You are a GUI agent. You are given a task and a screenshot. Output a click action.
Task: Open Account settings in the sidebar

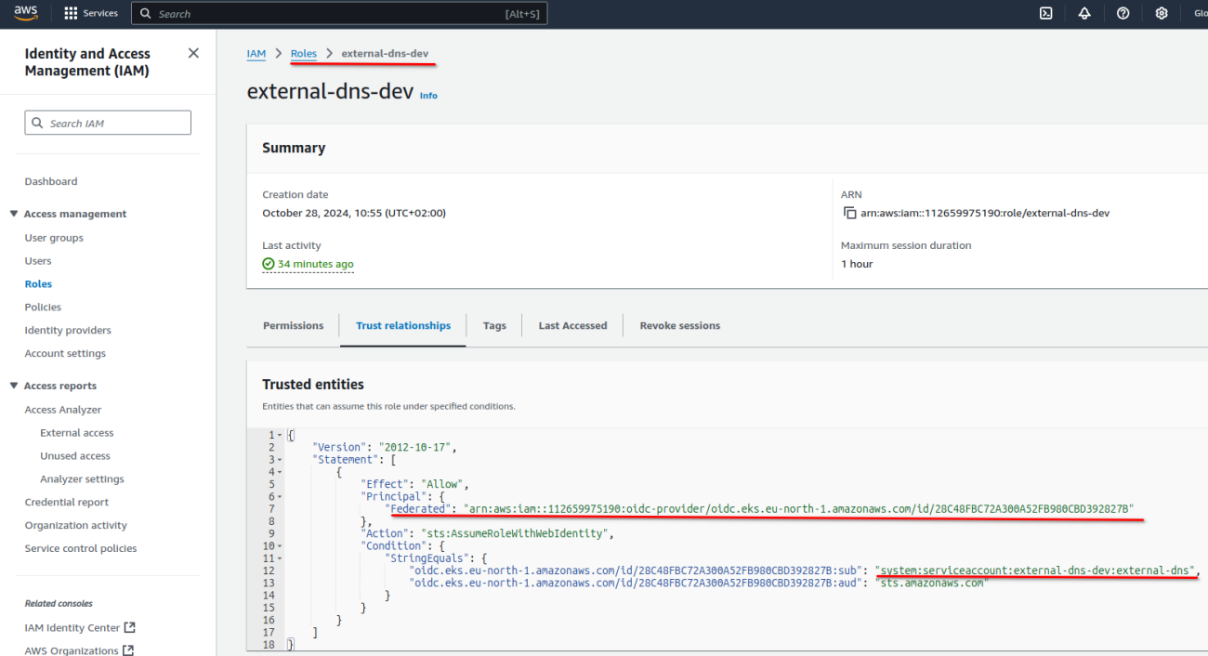(x=65, y=353)
